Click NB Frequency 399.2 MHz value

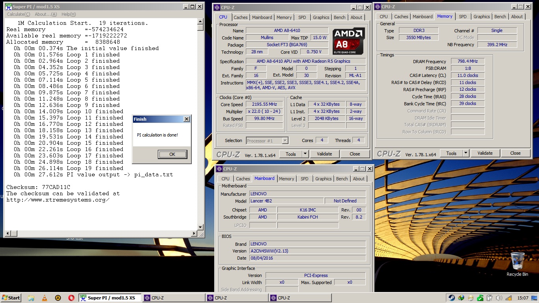point(497,45)
